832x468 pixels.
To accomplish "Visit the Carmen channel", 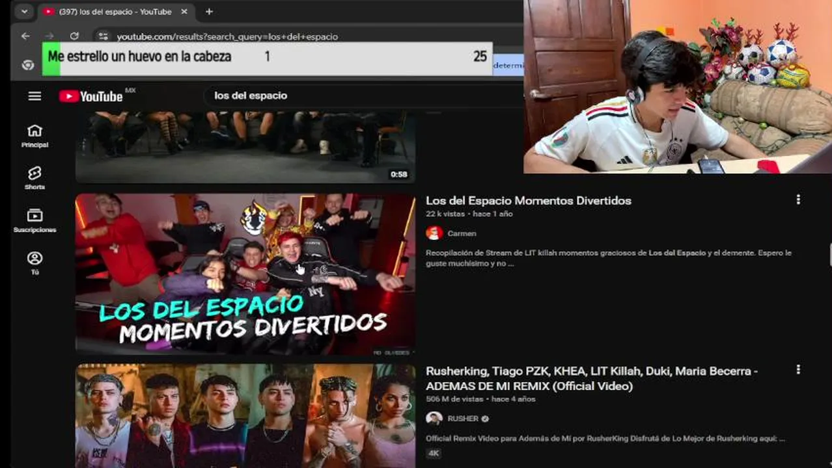I will [x=462, y=233].
